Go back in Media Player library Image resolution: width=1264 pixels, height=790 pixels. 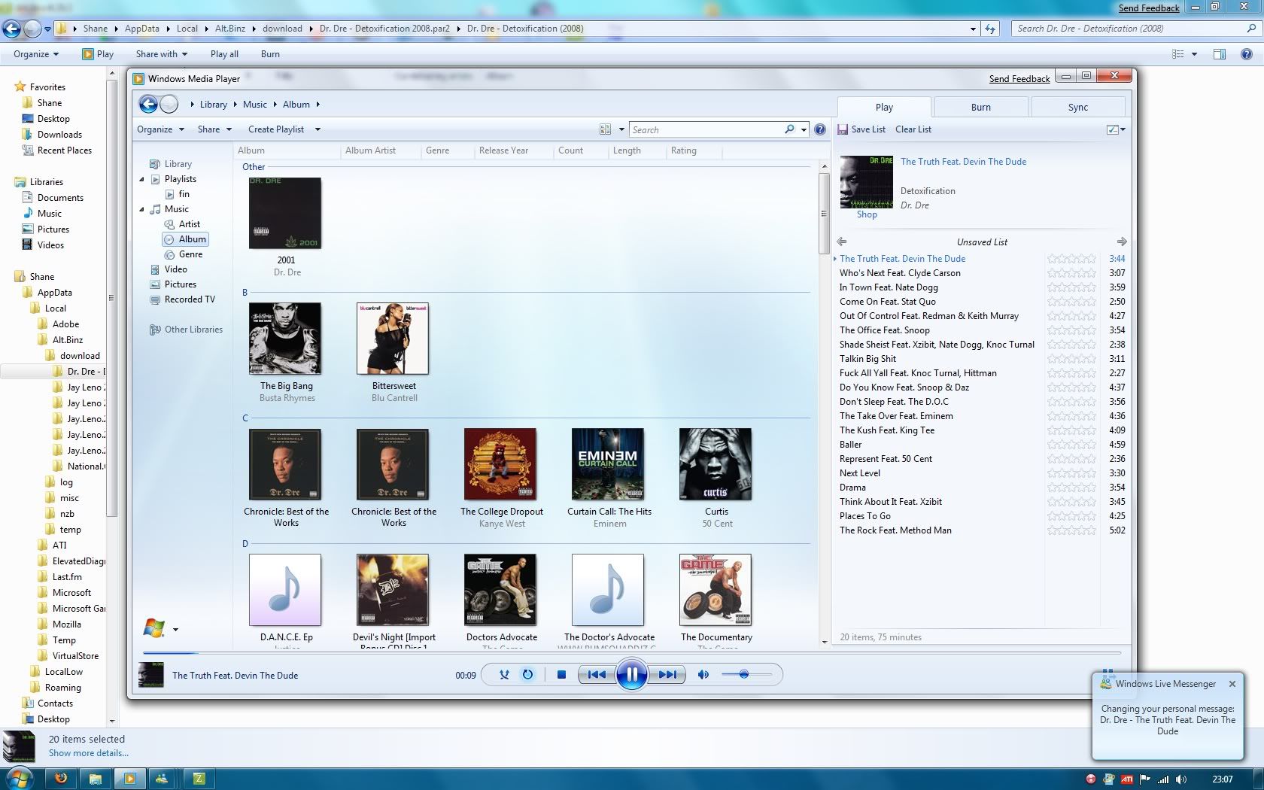(x=148, y=105)
